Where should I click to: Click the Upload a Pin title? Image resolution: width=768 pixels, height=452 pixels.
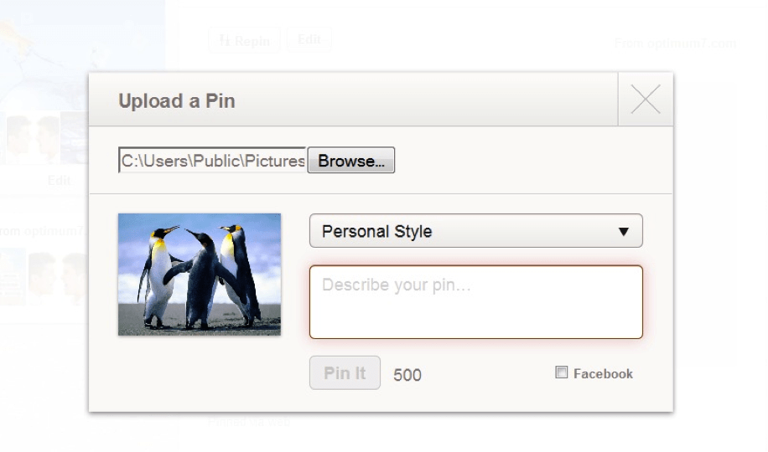pyautogui.click(x=177, y=101)
